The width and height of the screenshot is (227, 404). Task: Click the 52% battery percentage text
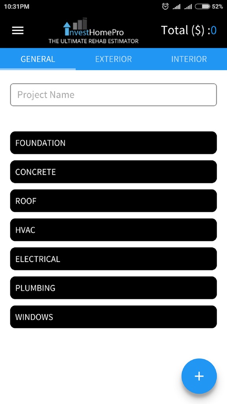[218, 6]
